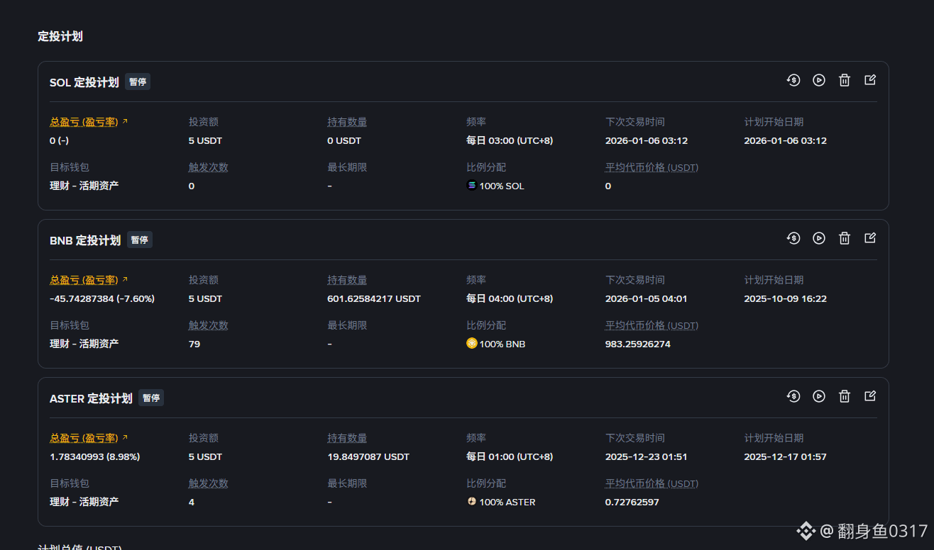The image size is (934, 550).
Task: Edit the SOL auto-invest plan
Action: click(870, 80)
